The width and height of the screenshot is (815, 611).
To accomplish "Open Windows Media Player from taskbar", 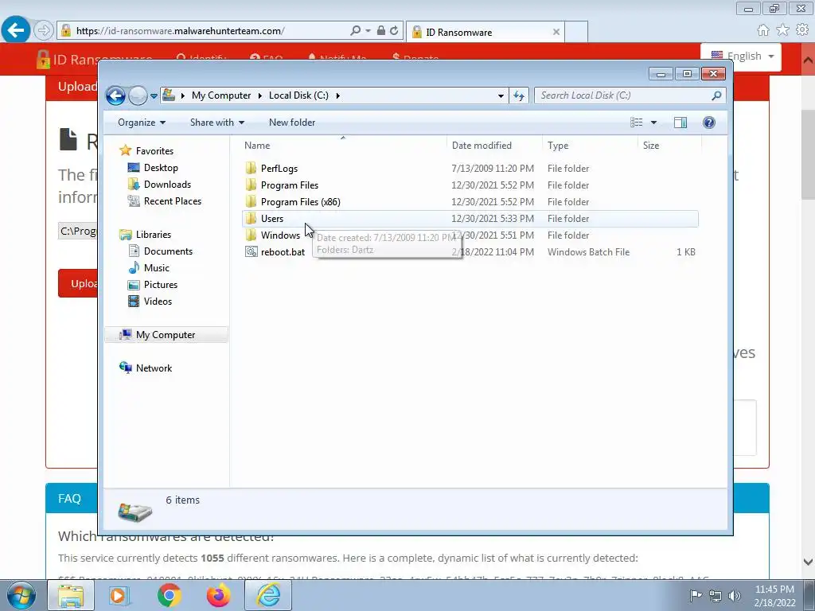I will [119, 595].
